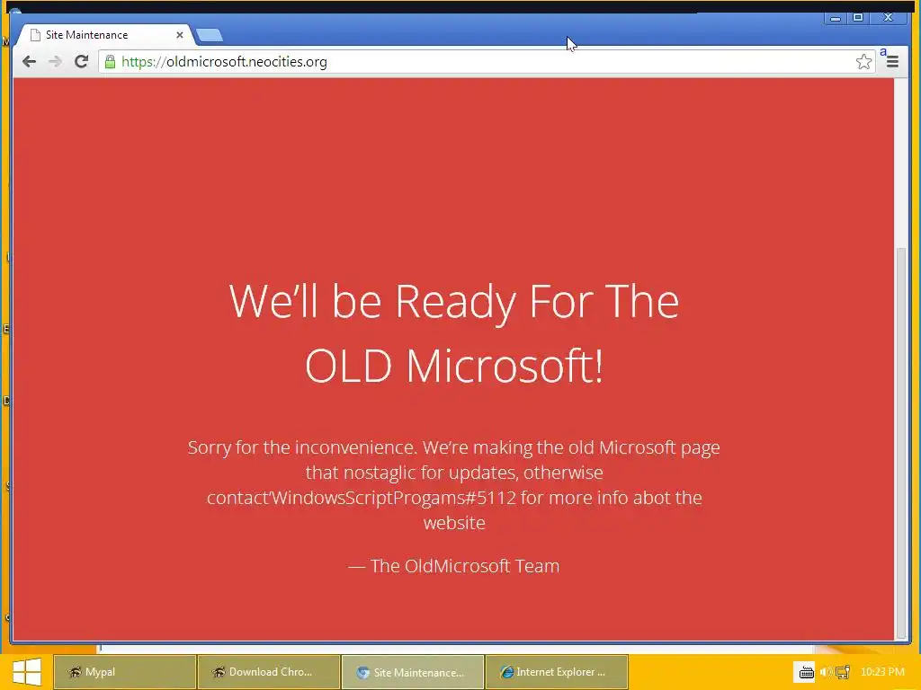The width and height of the screenshot is (921, 690).
Task: Open the Windows Start button
Action: tap(26, 672)
